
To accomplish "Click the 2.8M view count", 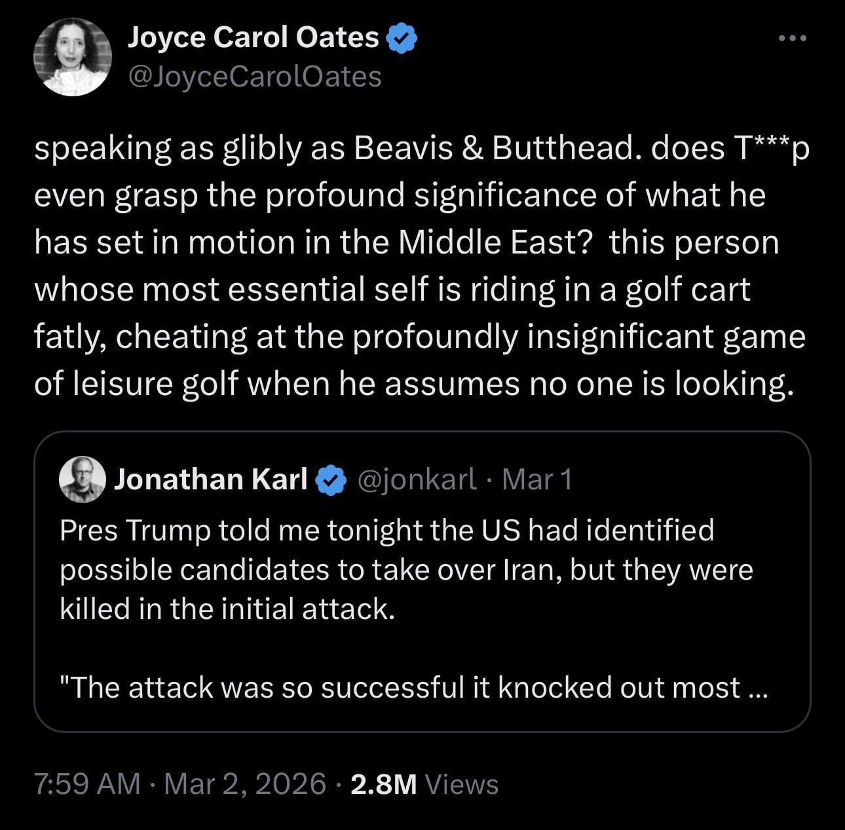I will tap(384, 783).
